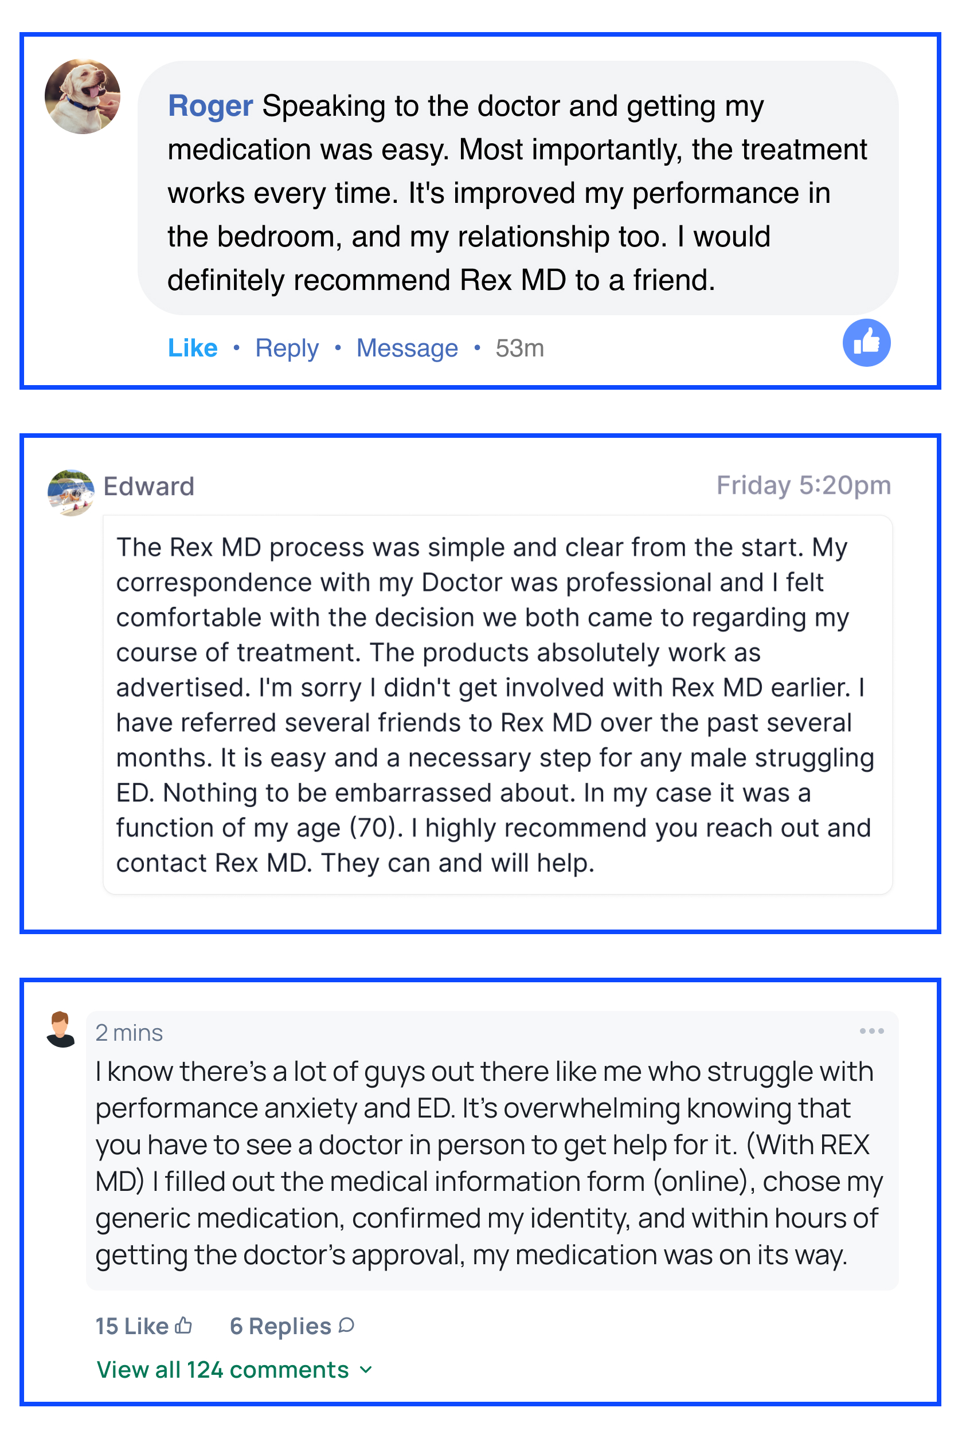Viewport: 962px width, 1435px height.
Task: Open the three-dot options menu on the comment
Action: pyautogui.click(x=872, y=1031)
